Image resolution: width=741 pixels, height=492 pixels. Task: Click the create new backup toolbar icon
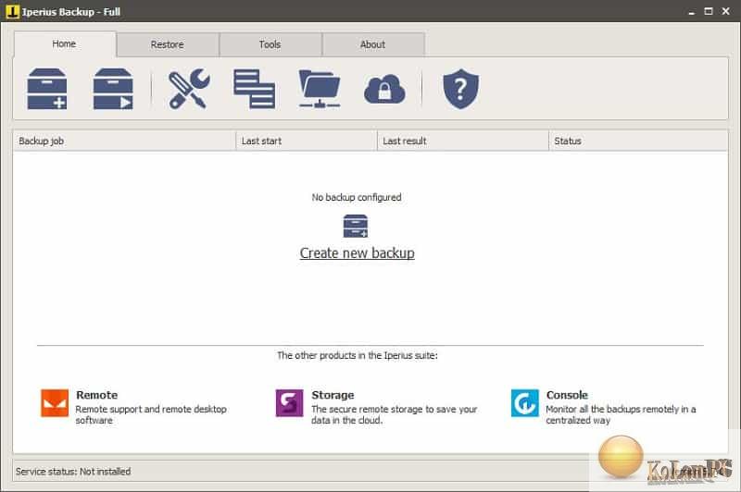[47, 89]
